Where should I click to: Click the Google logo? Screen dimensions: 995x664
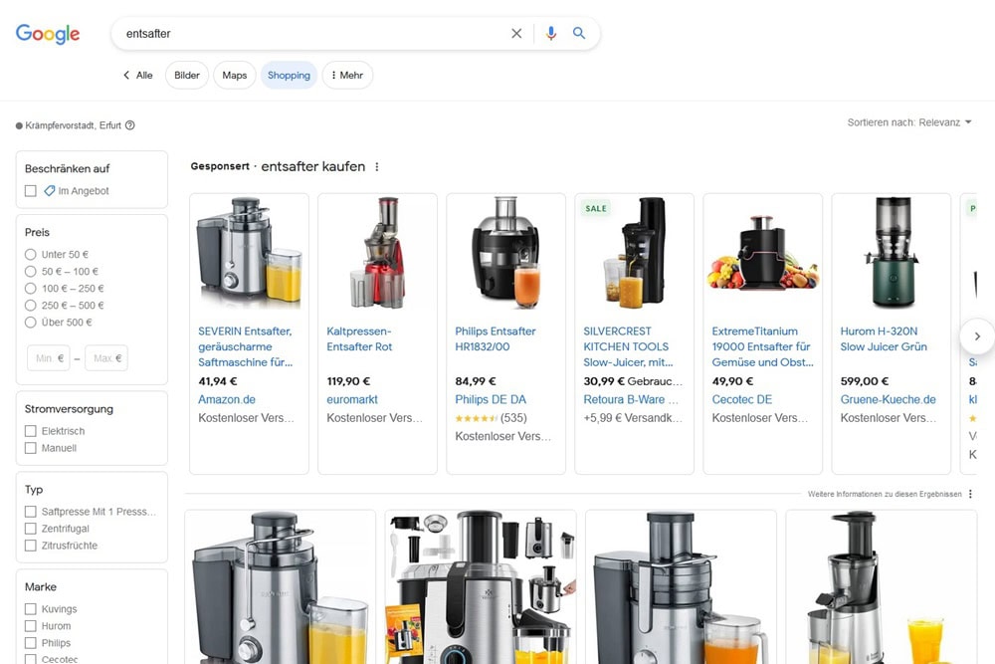(48, 34)
